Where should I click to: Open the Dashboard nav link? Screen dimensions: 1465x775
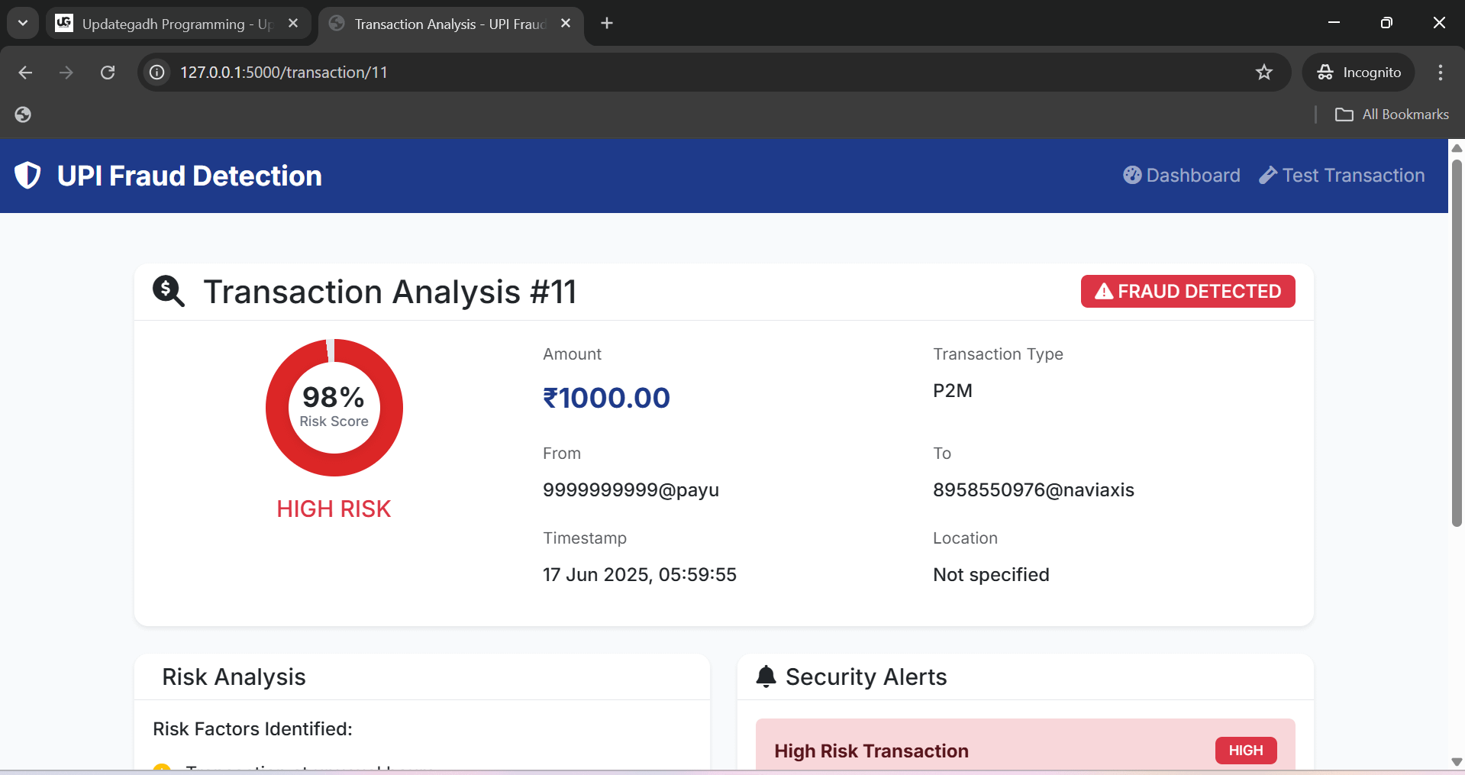[1181, 176]
